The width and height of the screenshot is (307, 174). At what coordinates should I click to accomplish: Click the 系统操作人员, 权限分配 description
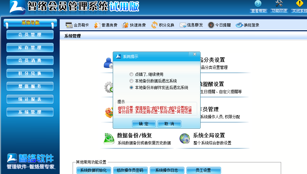(x=220, y=117)
